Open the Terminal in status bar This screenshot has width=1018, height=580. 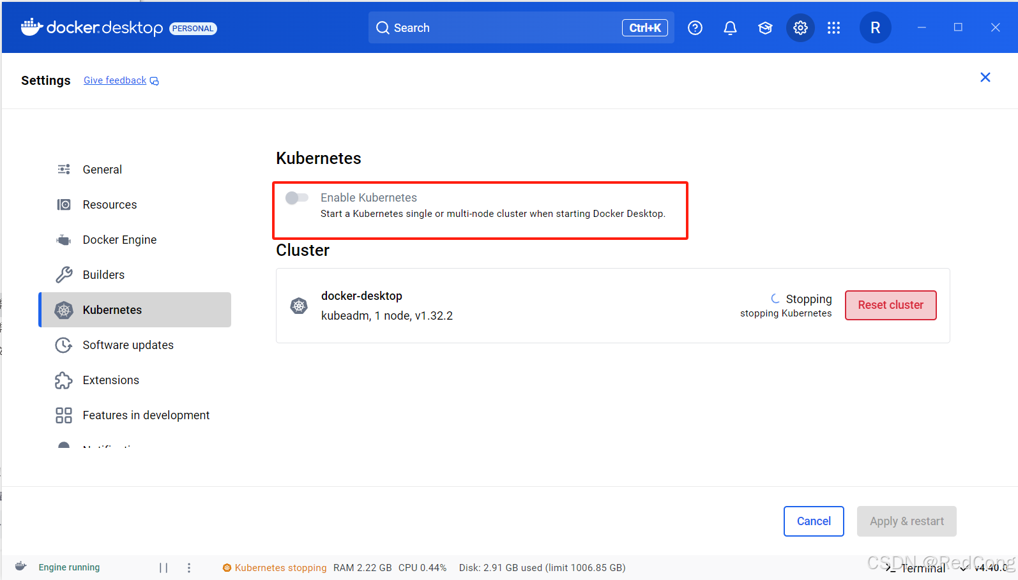pos(915,568)
